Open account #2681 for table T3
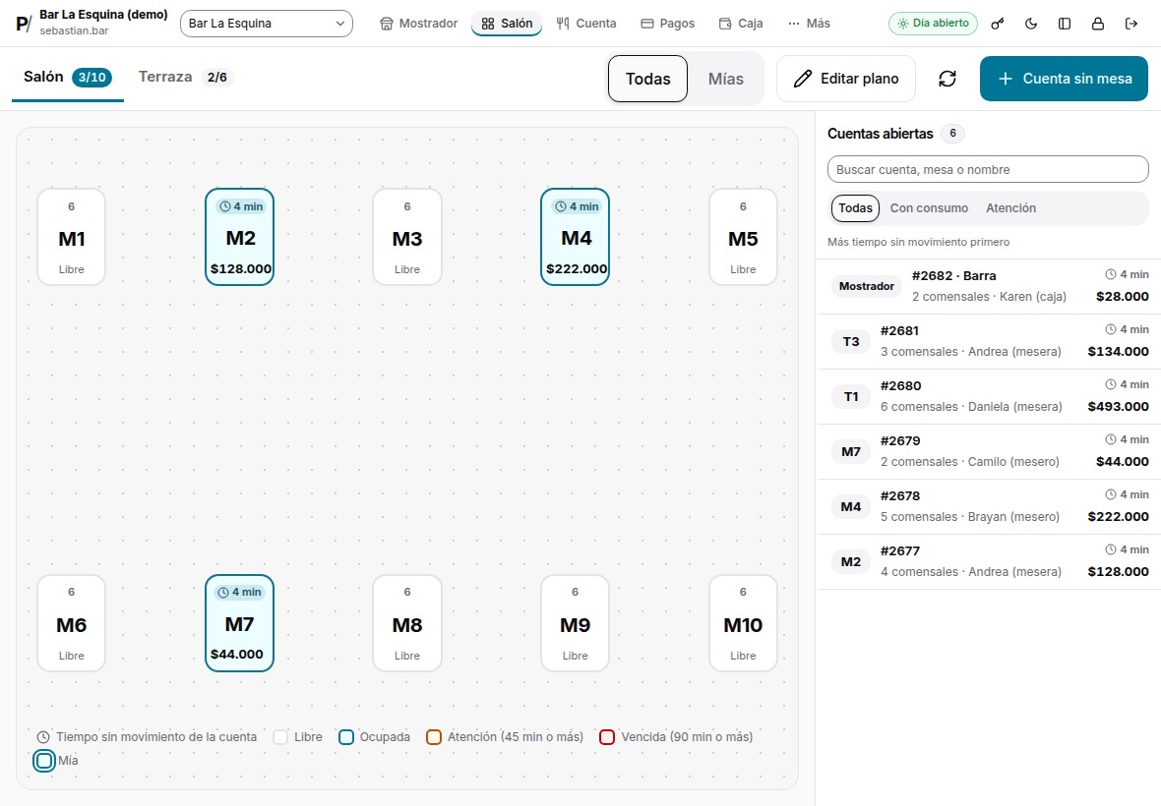Image resolution: width=1161 pixels, height=806 pixels. [989, 342]
